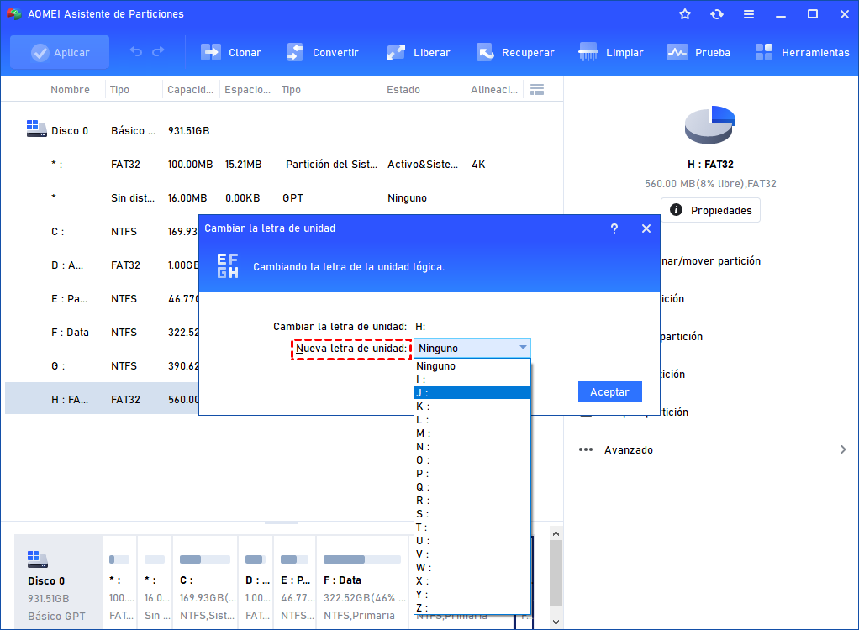
Task: Click the AOMEI app logo icon
Action: 13,14
